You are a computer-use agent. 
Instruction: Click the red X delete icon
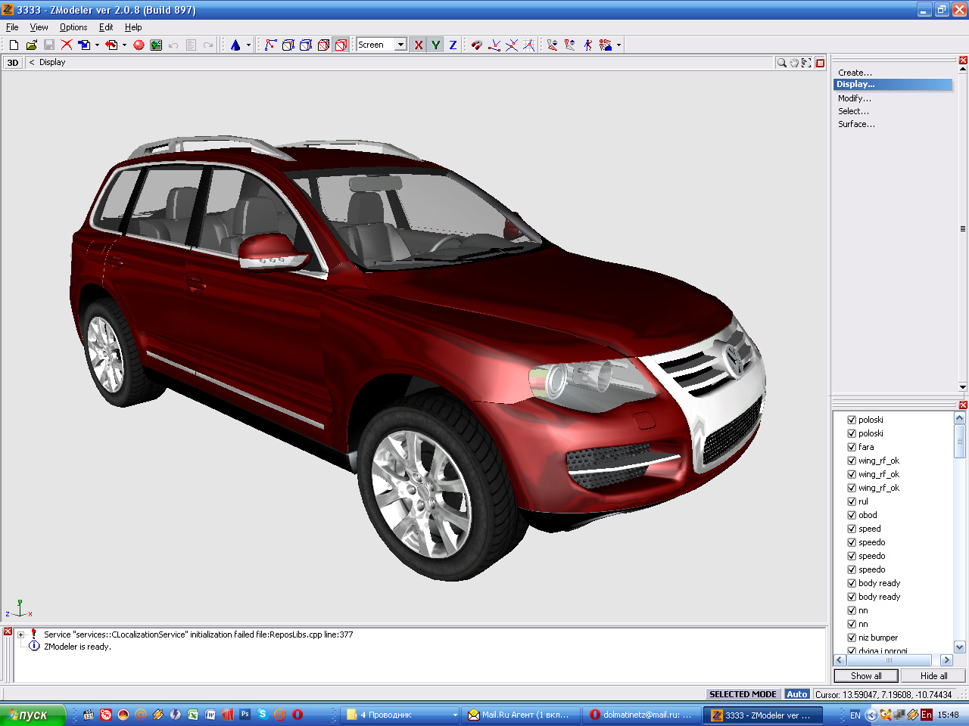coord(67,45)
